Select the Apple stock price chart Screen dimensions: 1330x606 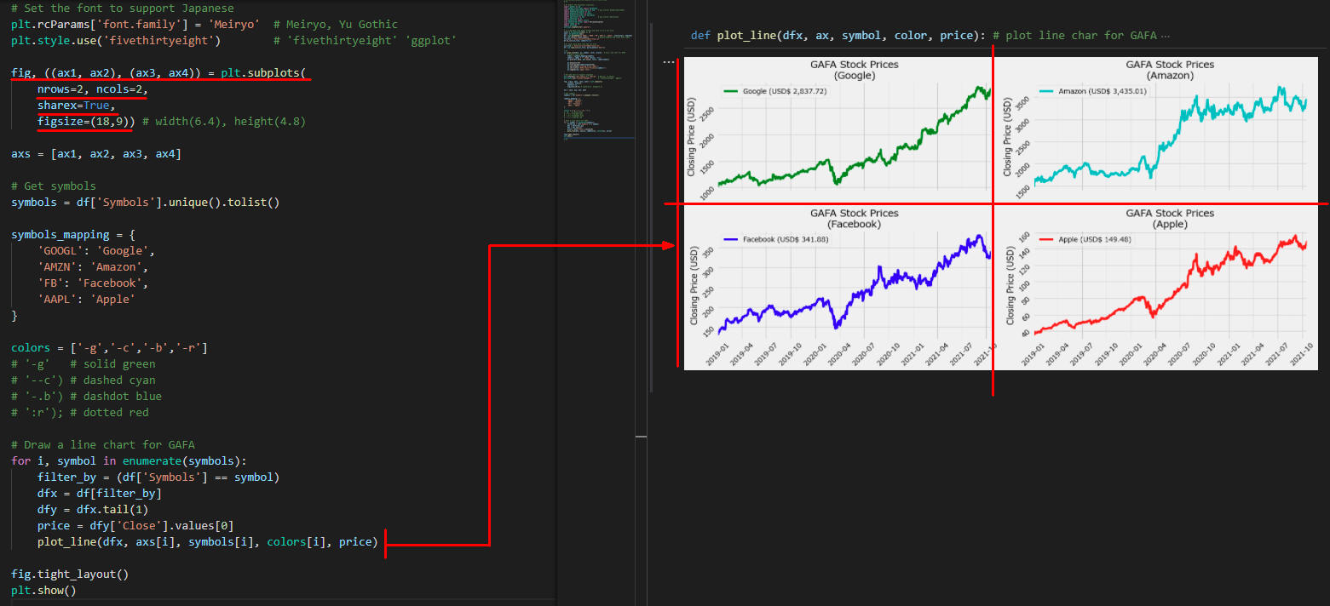(1156, 288)
